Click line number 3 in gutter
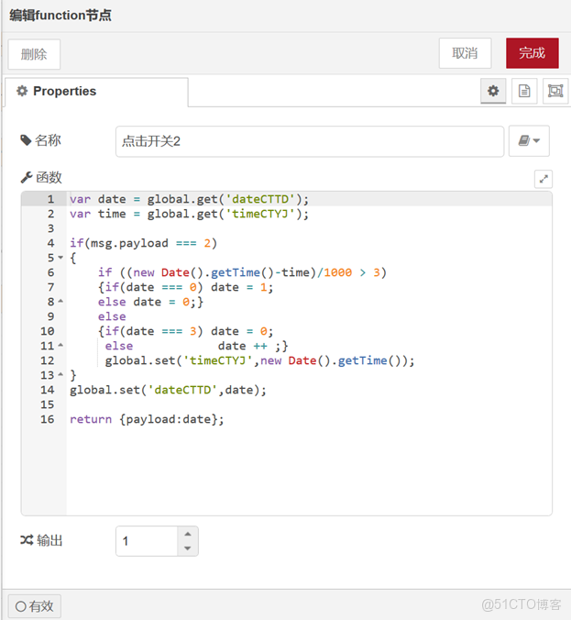571x620 pixels. tap(50, 228)
